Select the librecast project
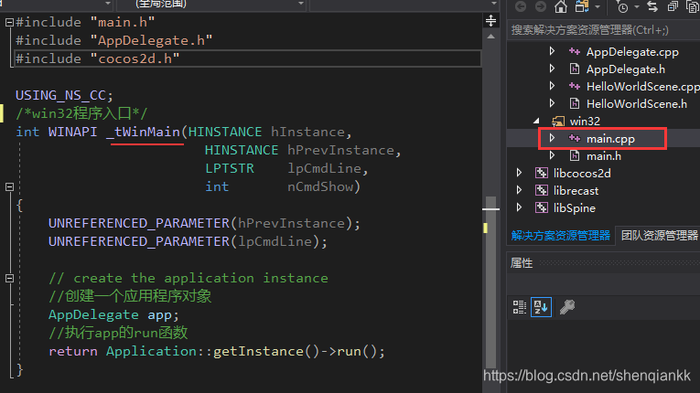Viewport: 700px width, 393px height. point(576,191)
